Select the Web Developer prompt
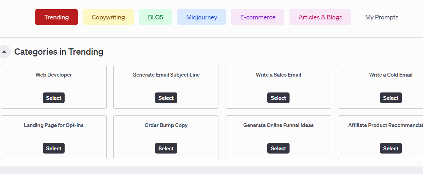Screen dimensions: 423x174 click(54, 98)
